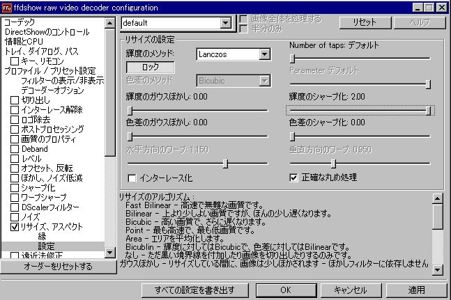Screen dimensions: 451x300
Task: Click the キャンセル button
Action: click(x=351, y=290)
